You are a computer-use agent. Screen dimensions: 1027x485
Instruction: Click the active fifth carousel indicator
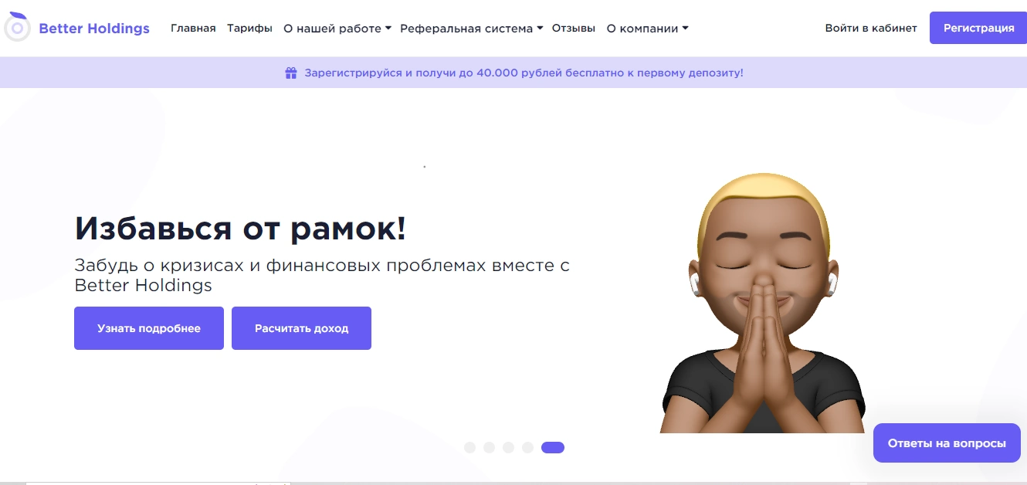553,447
